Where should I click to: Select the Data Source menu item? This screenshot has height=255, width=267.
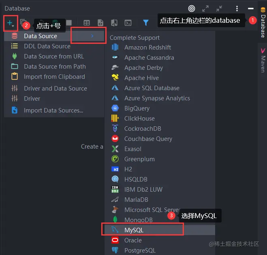(54, 36)
